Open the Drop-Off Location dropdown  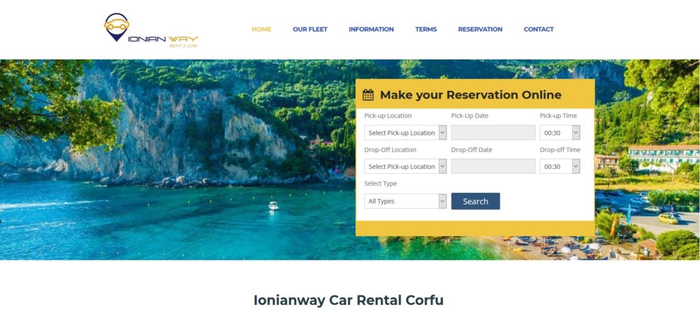coord(405,166)
